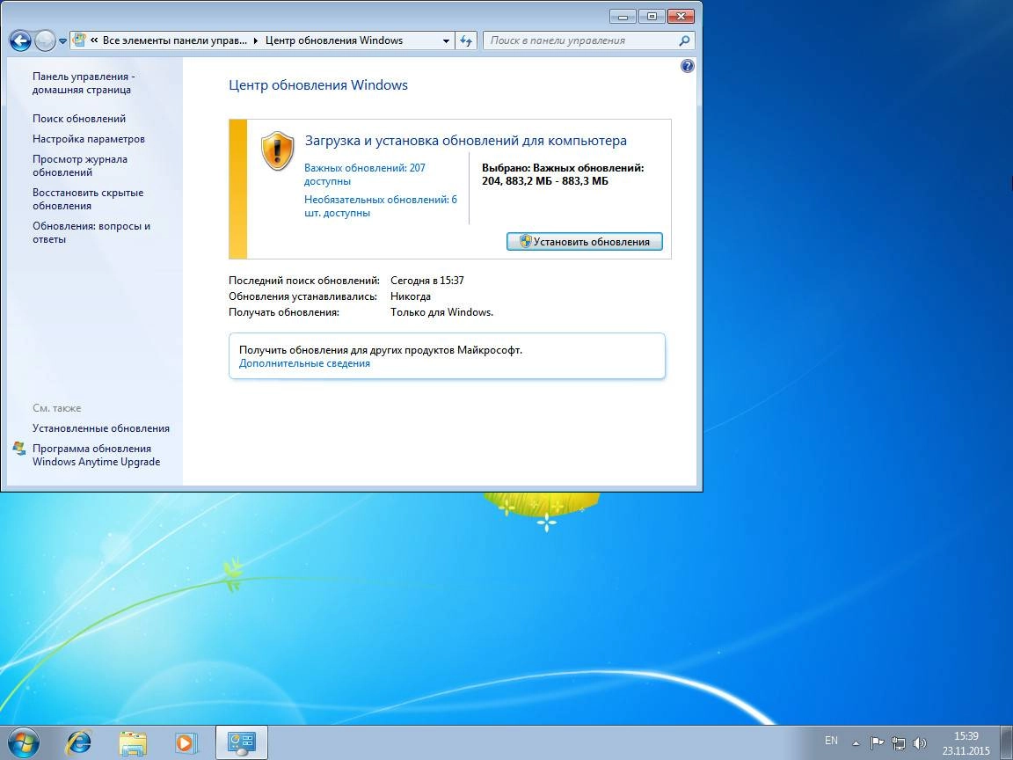Click "Центр обновления Windows" breadcrumb

click(x=334, y=40)
